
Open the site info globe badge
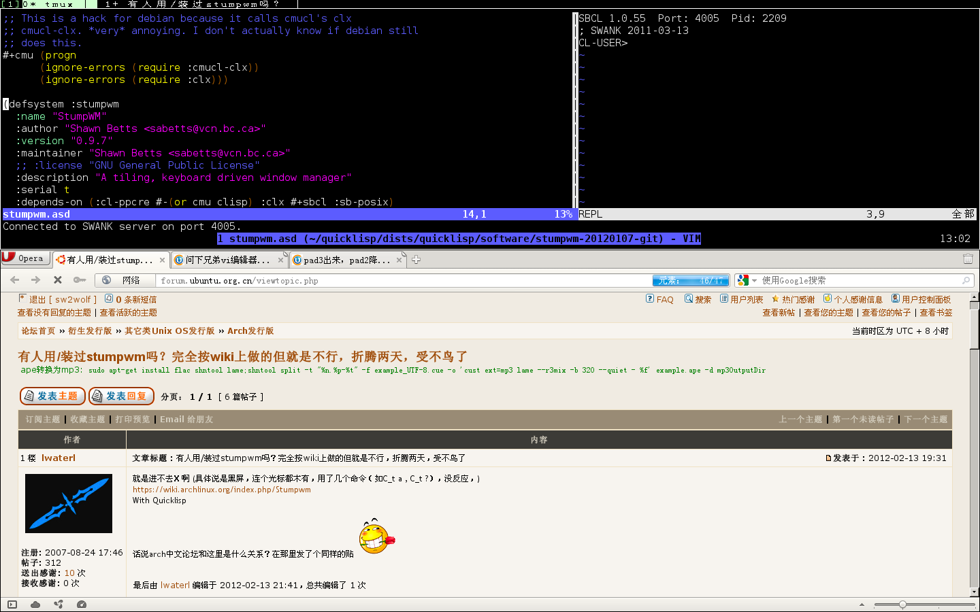[x=107, y=280]
